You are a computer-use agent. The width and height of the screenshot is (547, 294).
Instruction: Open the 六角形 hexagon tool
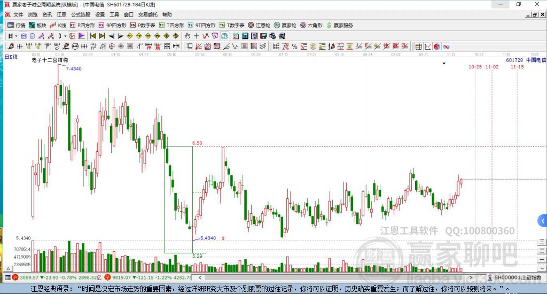coord(311,25)
